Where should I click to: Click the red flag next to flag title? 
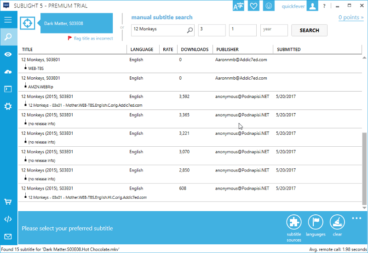pos(70,38)
